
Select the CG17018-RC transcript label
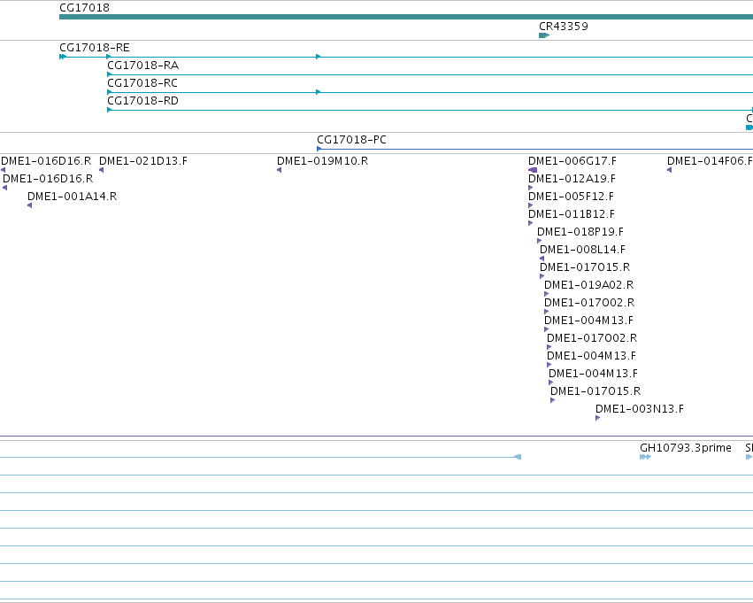(x=142, y=83)
